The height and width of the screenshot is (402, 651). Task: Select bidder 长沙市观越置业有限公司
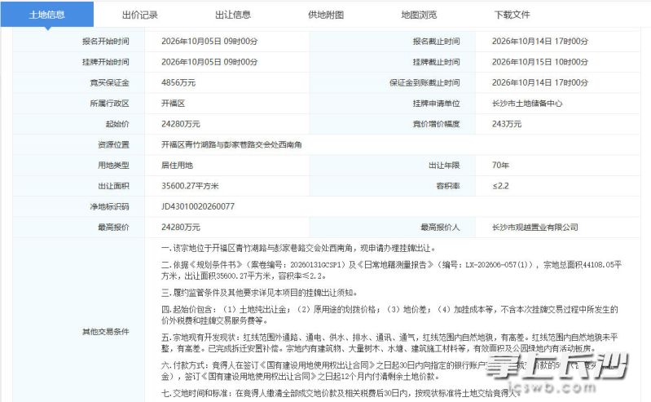[x=534, y=228]
